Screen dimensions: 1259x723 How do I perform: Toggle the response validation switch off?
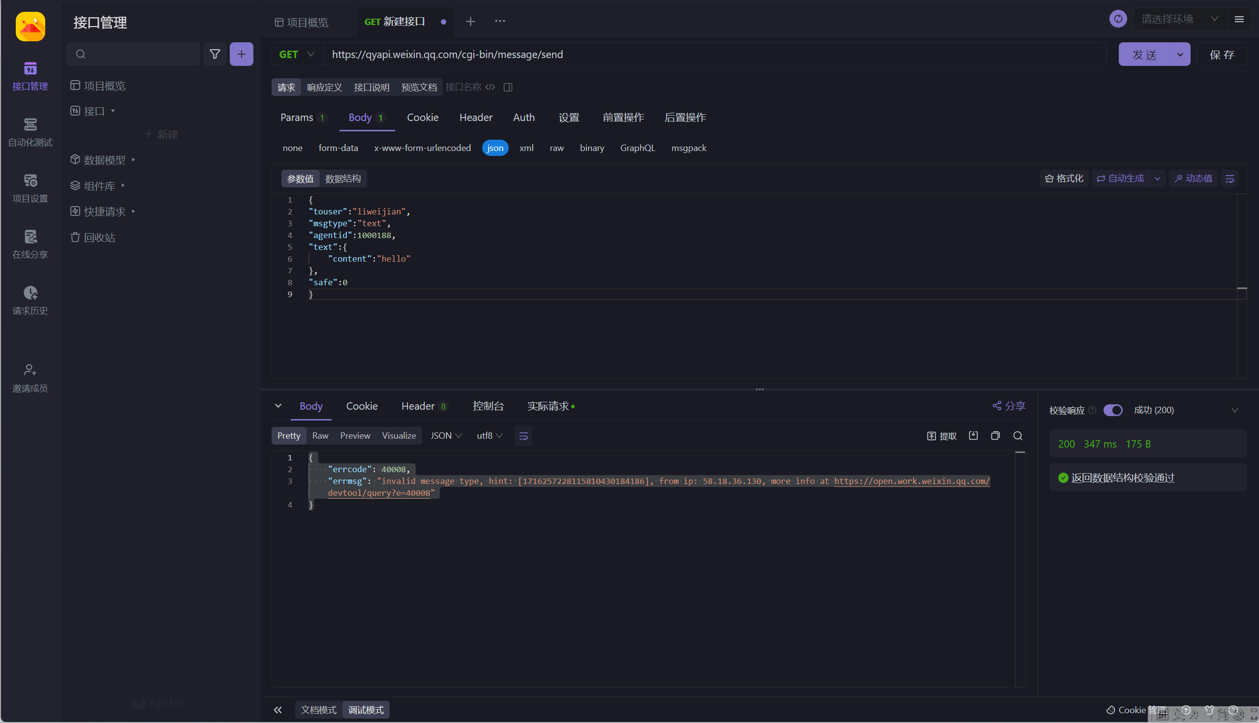coord(1112,410)
